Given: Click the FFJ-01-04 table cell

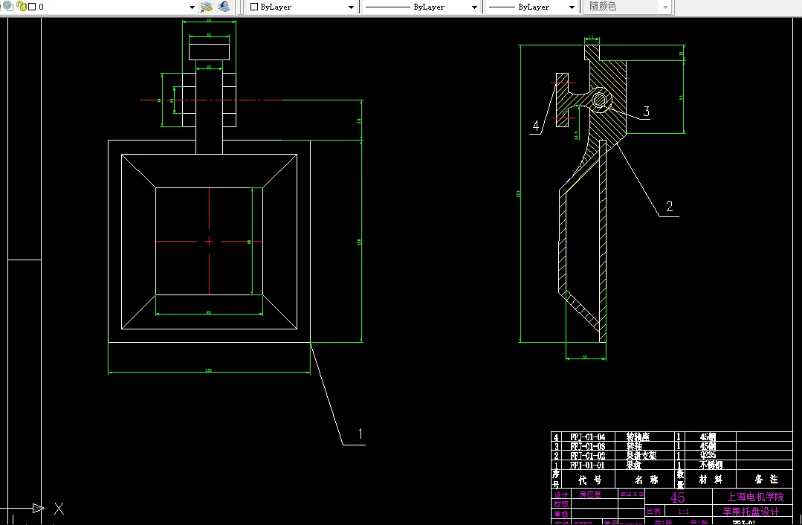Looking at the screenshot, I should (587, 437).
